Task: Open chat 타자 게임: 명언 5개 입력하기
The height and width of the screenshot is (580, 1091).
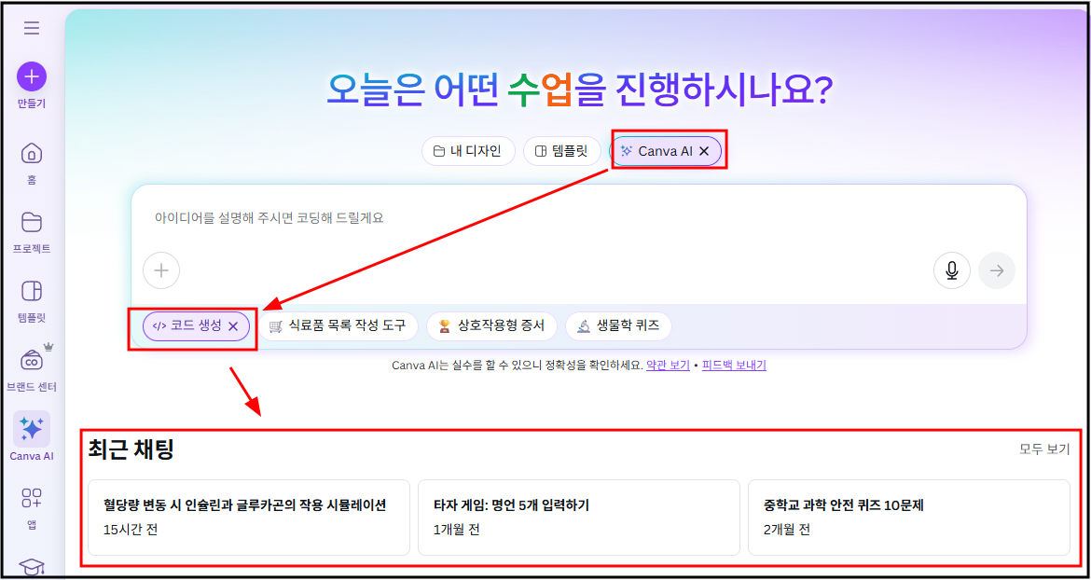Action: click(x=579, y=517)
